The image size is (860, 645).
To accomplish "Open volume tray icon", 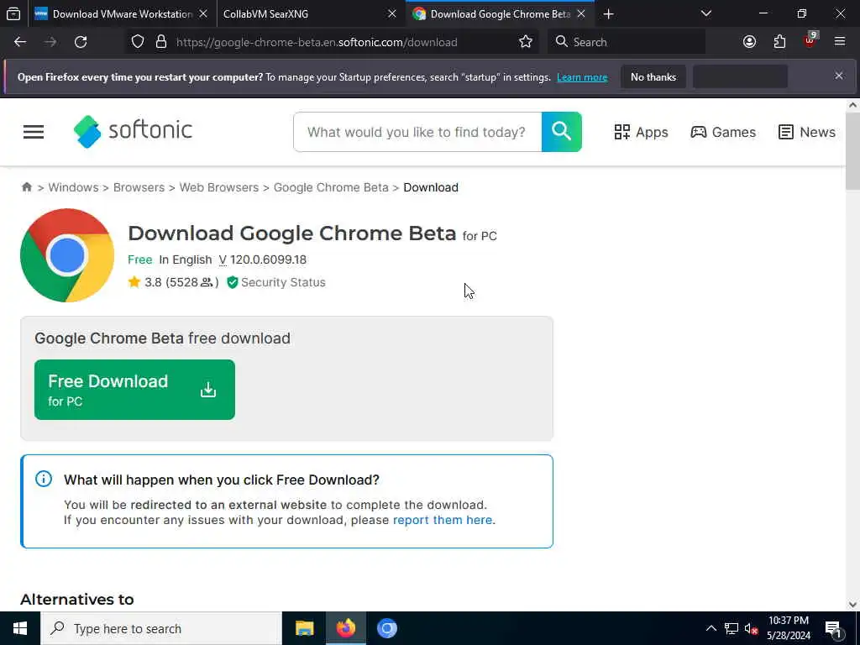I will (x=751, y=628).
